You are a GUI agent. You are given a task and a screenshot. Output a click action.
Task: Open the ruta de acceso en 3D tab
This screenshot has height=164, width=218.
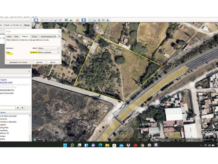48,36
